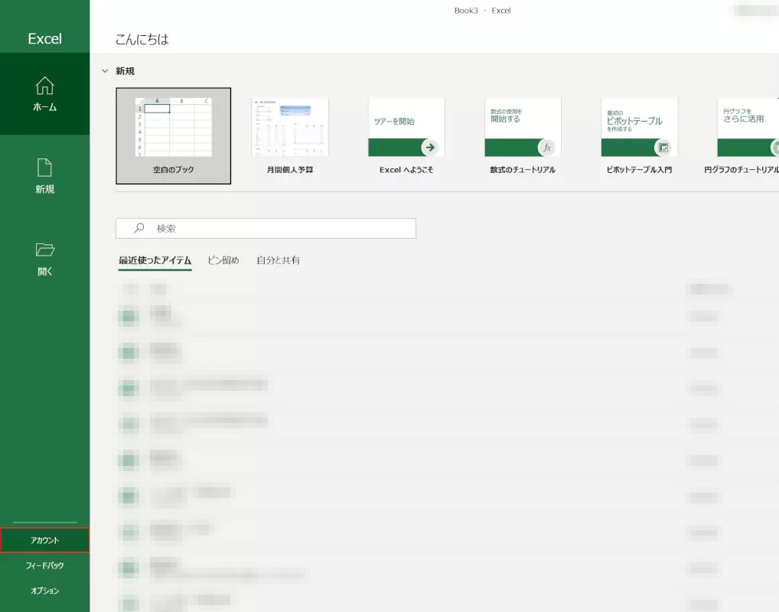This screenshot has height=612, width=779.
Task: Open the 月間個人予算 template
Action: point(290,135)
